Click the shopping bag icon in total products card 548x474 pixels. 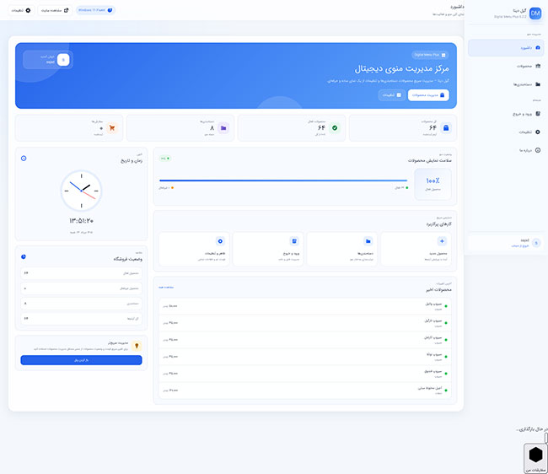click(446, 128)
